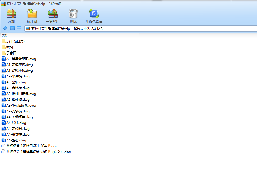Select the A2-定模板.dwg file icon
The width and height of the screenshot is (257, 176).
tap(4, 88)
